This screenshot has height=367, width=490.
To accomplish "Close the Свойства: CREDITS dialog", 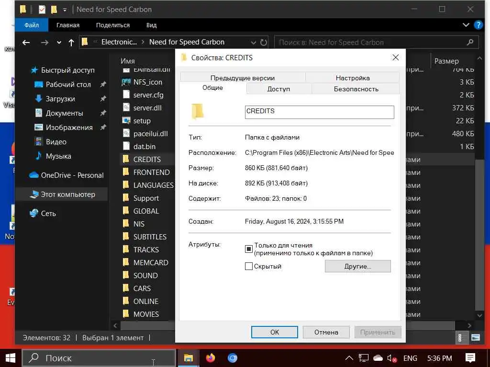I will [395, 57].
